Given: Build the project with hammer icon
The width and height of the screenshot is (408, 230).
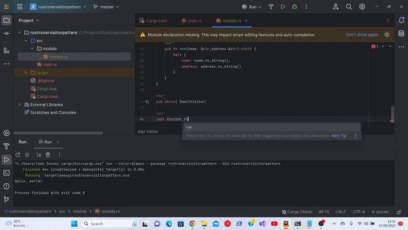Looking at the screenshot, I should click(x=271, y=7).
